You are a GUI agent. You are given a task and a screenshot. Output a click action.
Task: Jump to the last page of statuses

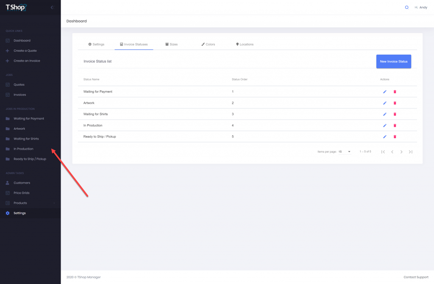click(411, 152)
